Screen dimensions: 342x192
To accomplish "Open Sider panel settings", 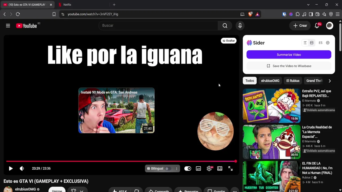I will coord(328,43).
